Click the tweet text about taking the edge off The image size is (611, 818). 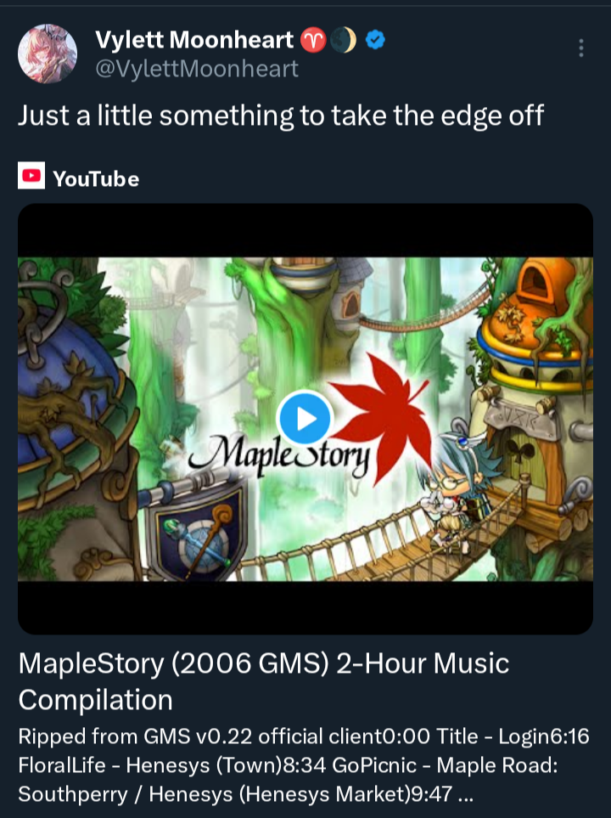281,116
